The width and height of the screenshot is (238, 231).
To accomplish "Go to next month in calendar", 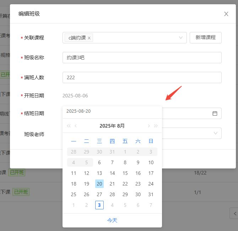I will point(148,126).
